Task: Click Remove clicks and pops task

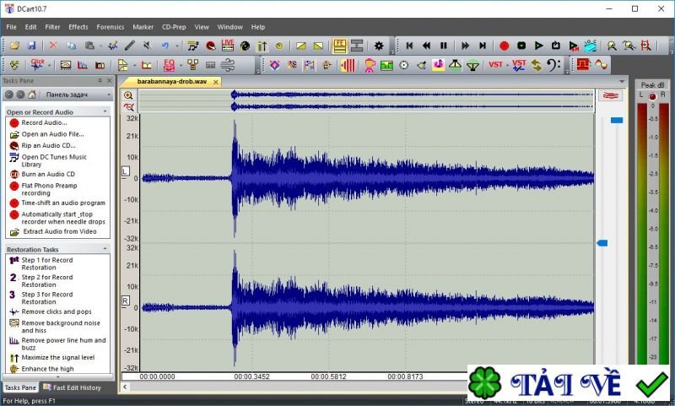Action: pos(56,312)
